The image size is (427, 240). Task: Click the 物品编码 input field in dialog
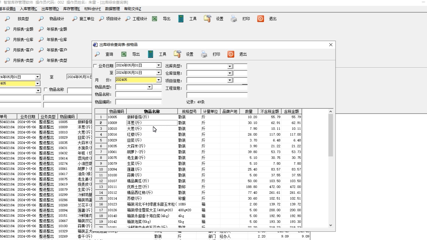coord(139,102)
